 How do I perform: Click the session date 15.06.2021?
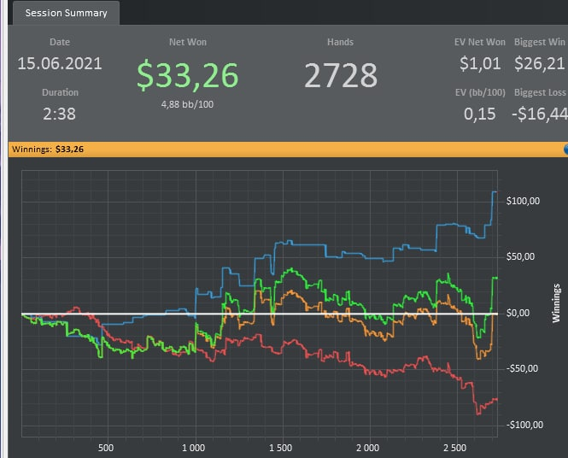[x=60, y=64]
